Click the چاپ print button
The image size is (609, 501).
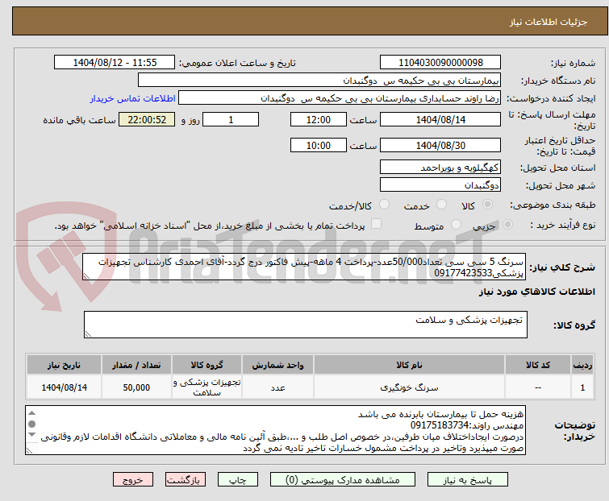pos(237,480)
